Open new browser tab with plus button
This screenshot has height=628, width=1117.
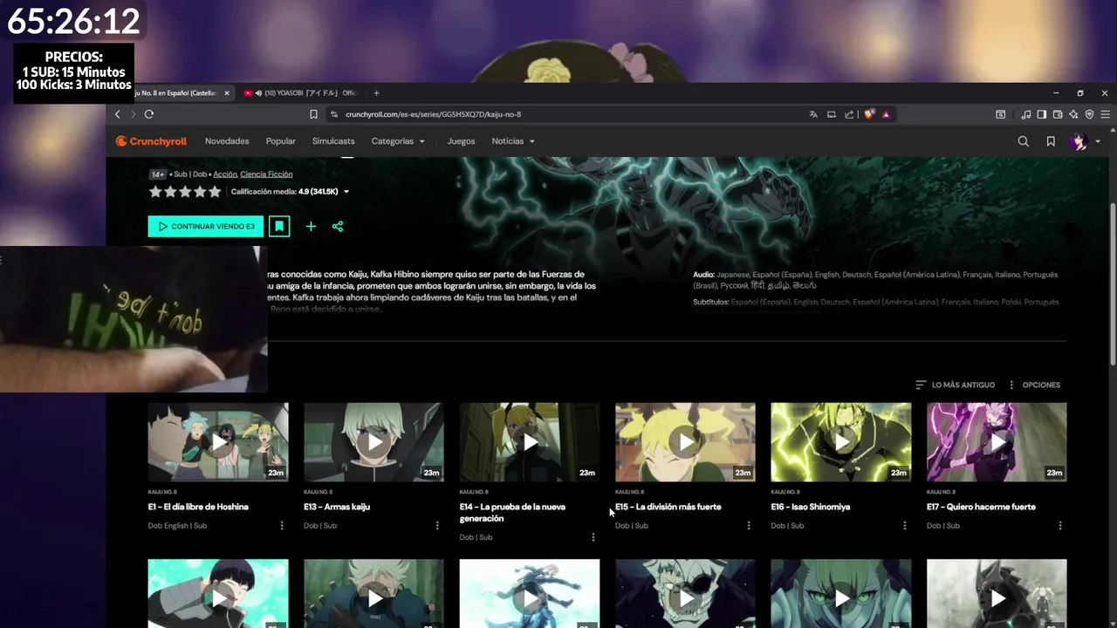pyautogui.click(x=376, y=93)
